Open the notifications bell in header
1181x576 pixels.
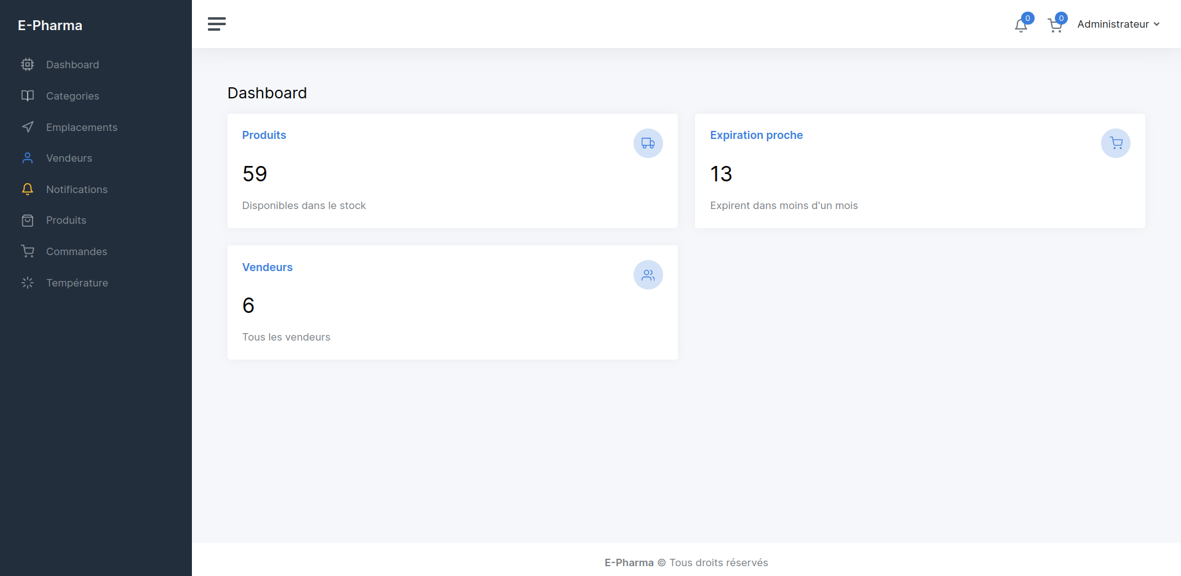1021,25
